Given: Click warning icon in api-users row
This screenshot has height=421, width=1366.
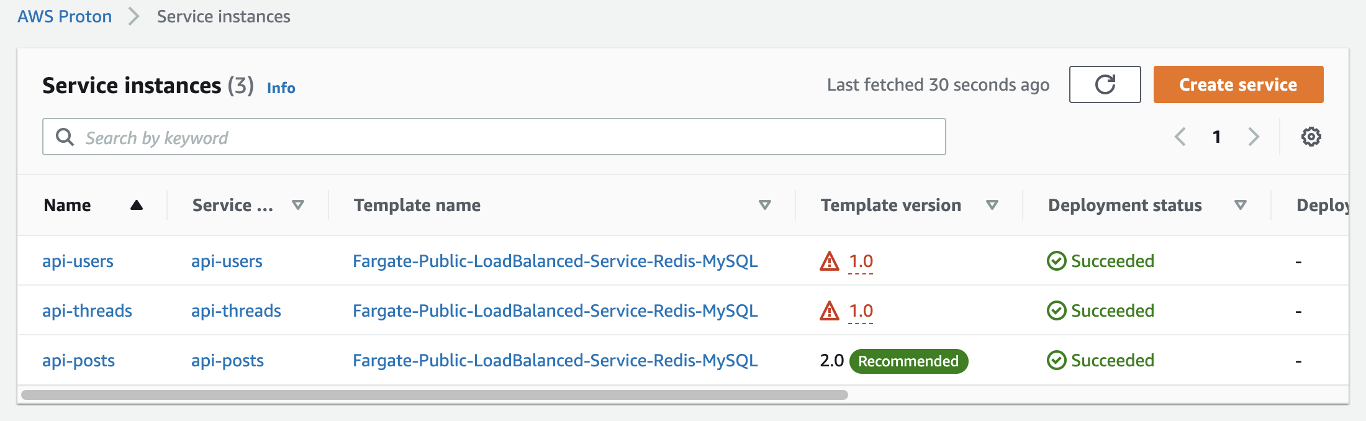Looking at the screenshot, I should pos(830,261).
